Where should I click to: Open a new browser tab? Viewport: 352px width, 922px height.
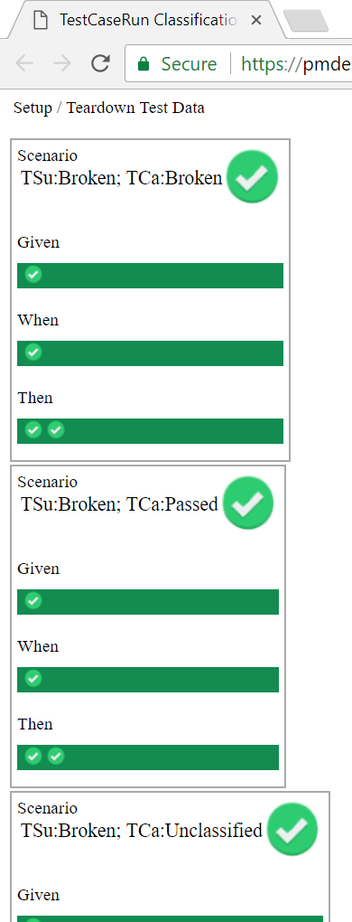[306, 21]
